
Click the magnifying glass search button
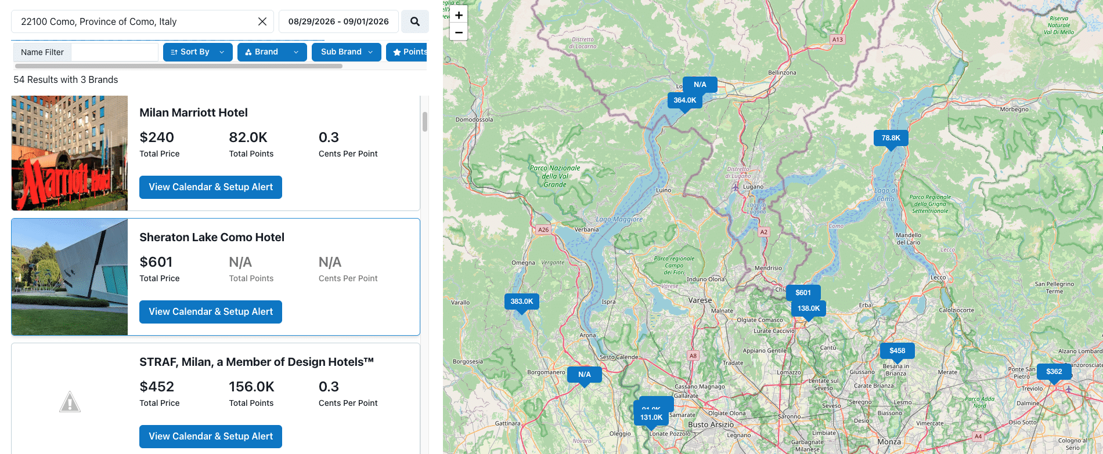414,21
